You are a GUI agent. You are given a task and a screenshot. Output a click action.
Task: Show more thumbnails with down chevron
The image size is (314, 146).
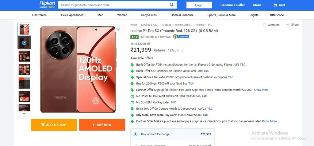click(x=24, y=114)
